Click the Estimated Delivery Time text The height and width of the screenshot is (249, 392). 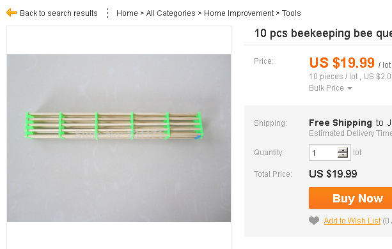pyautogui.click(x=350, y=133)
